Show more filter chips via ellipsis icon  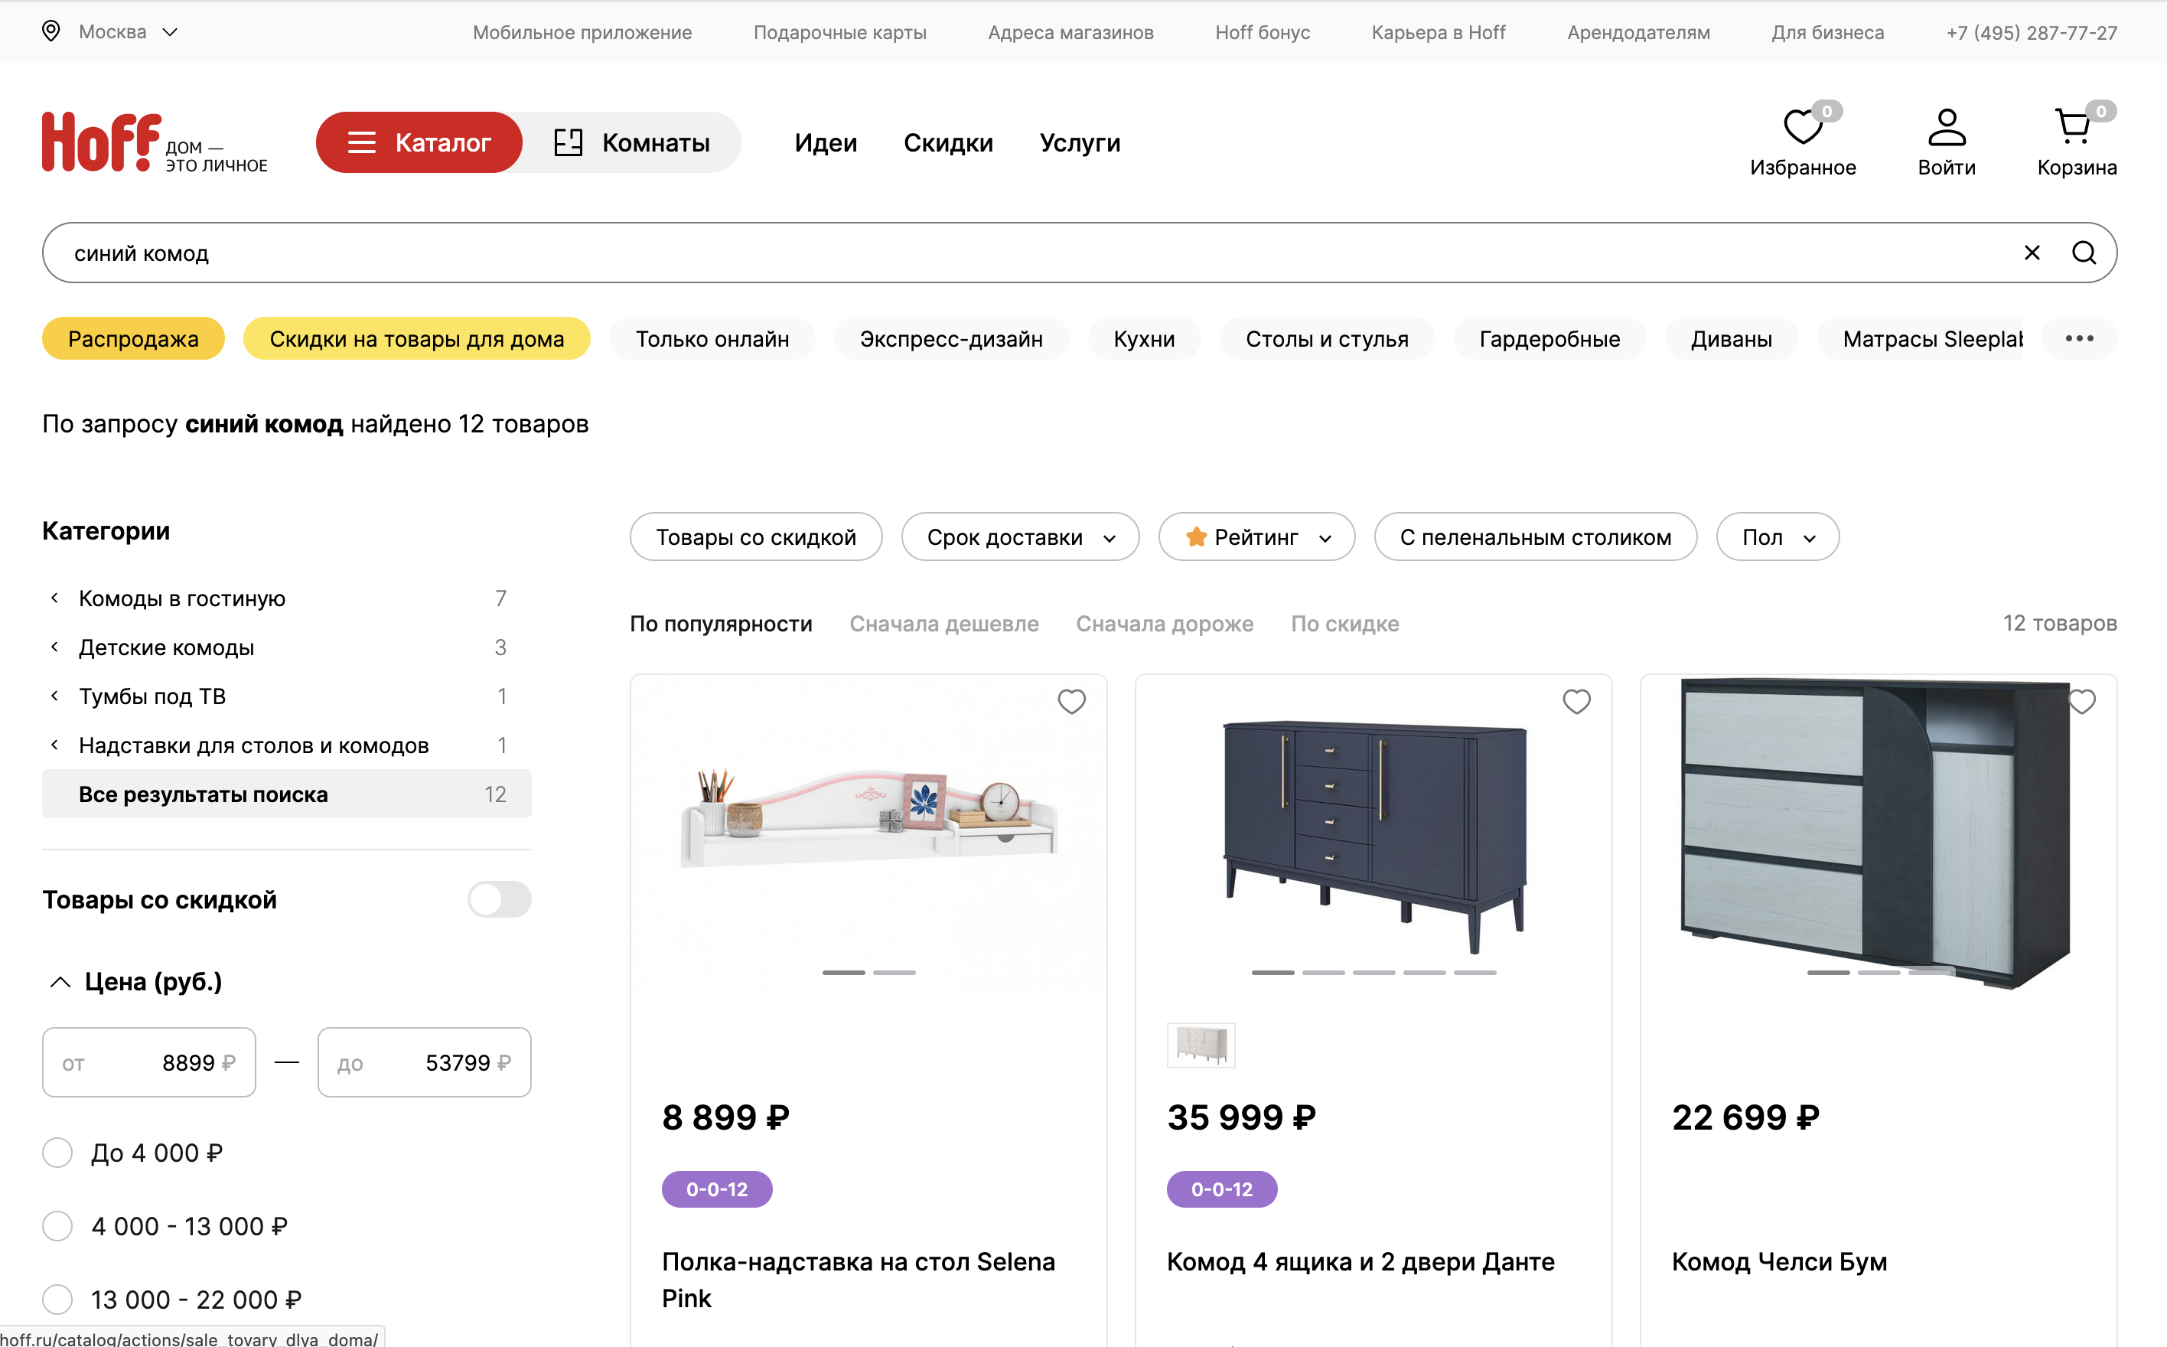[2080, 338]
